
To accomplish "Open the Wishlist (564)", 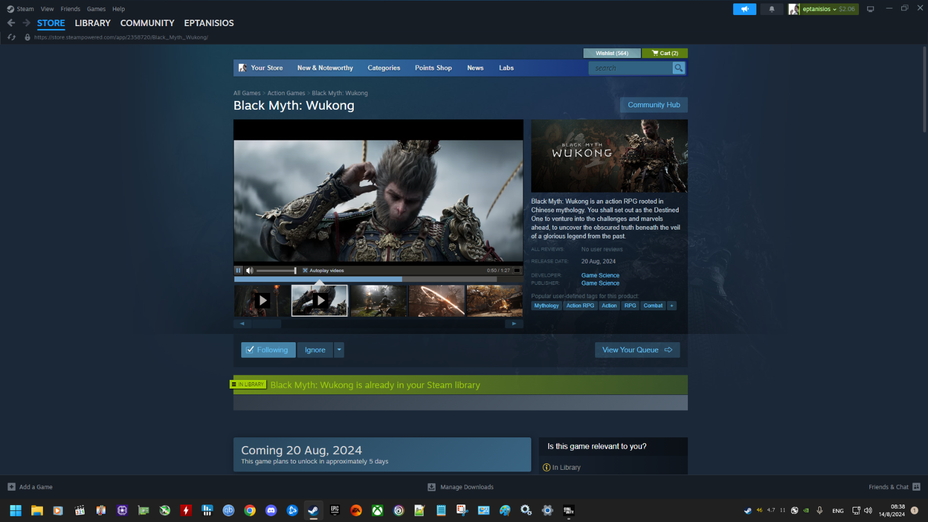I will [x=612, y=53].
